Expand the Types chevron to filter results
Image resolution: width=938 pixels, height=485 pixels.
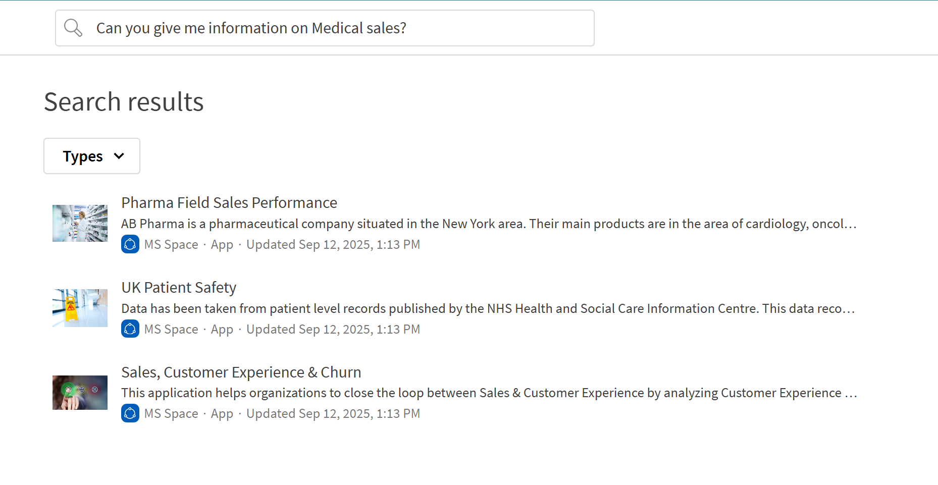pyautogui.click(x=119, y=156)
